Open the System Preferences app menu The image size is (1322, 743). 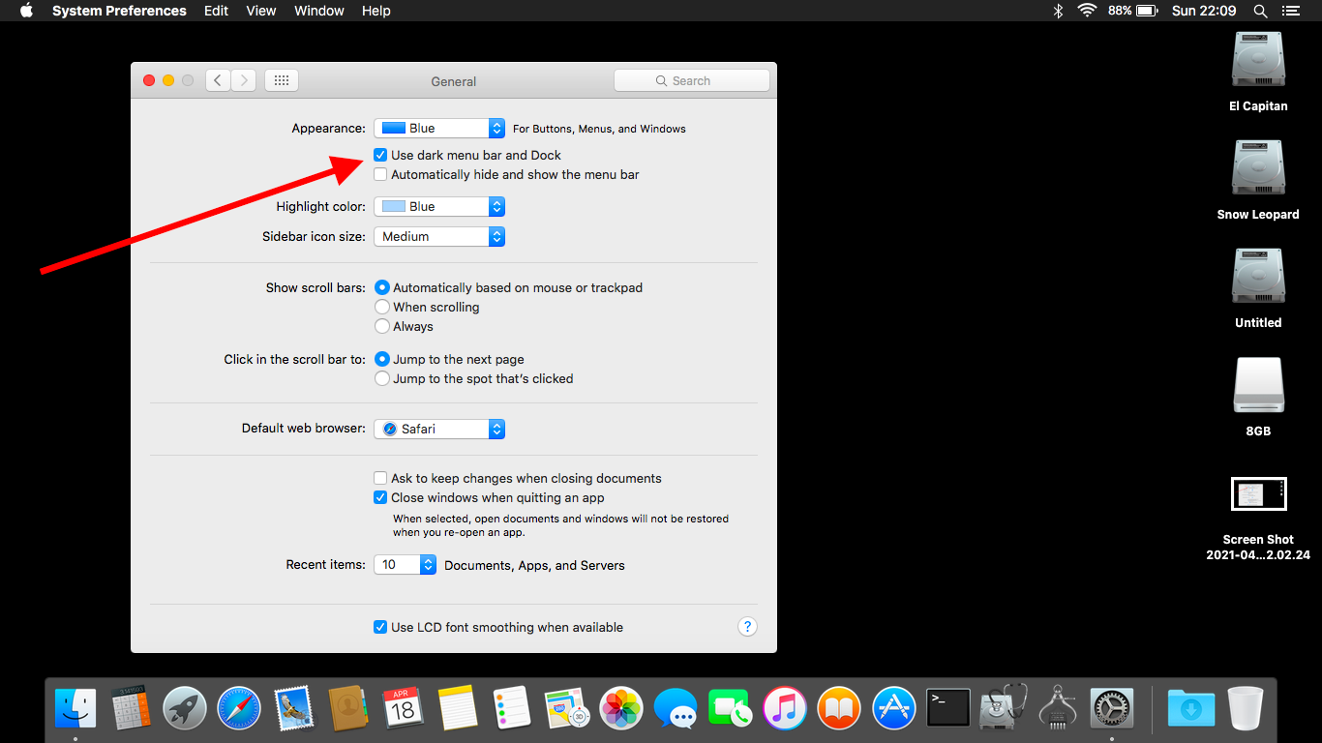(x=119, y=11)
